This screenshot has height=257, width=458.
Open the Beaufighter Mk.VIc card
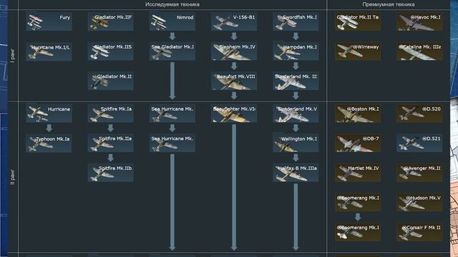(x=234, y=113)
